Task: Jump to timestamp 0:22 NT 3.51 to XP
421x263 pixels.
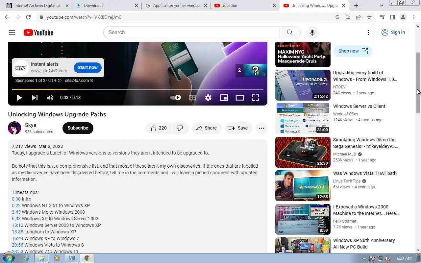Action: pos(16,205)
